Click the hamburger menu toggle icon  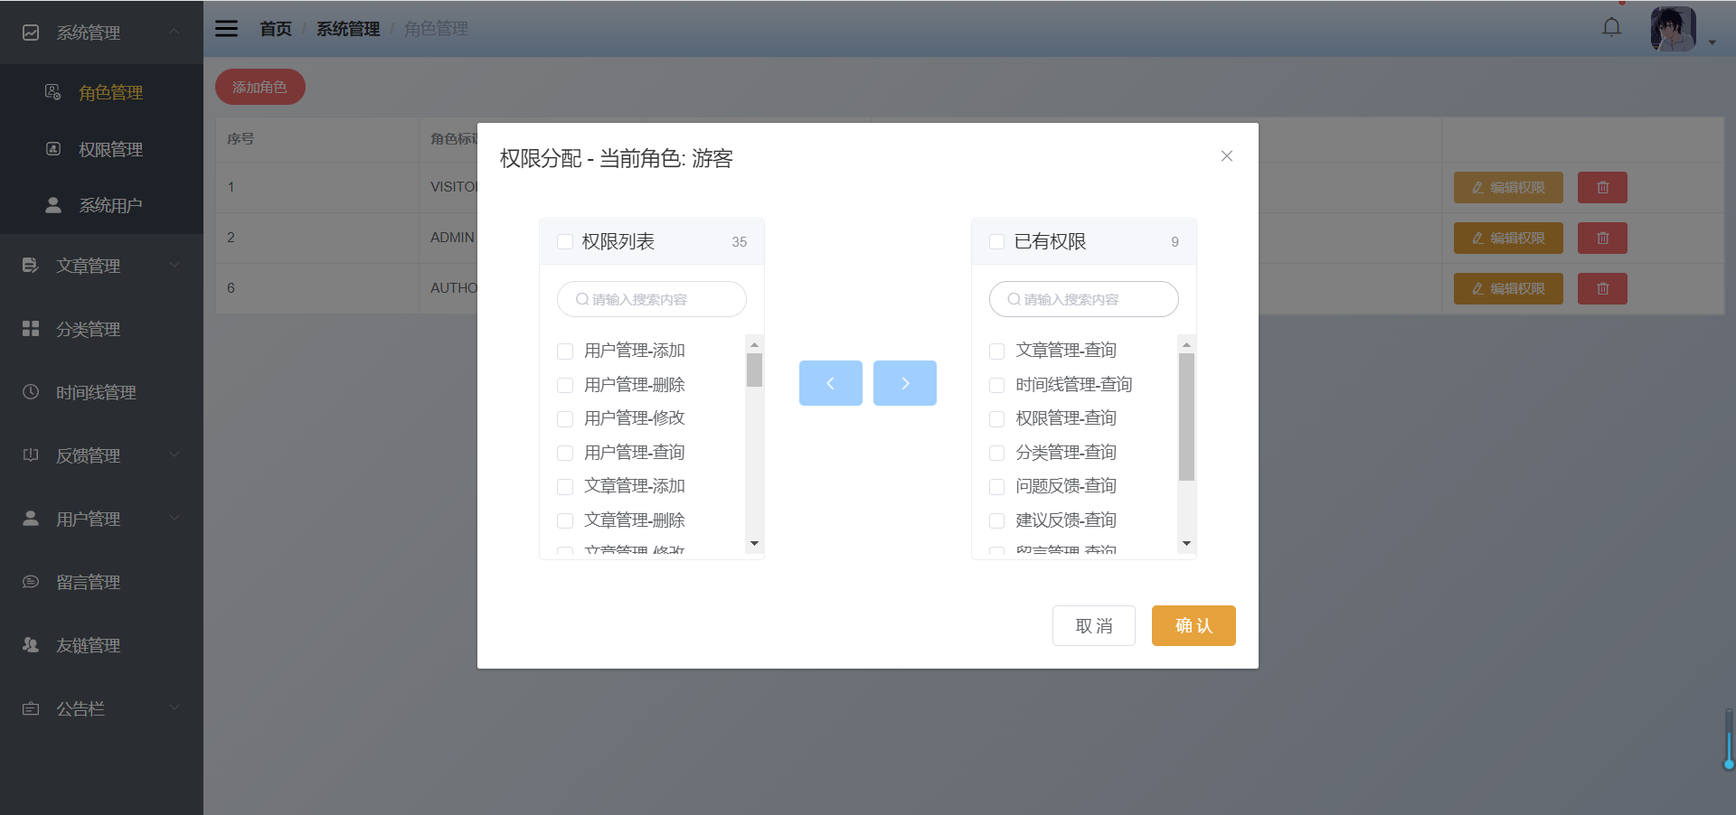point(225,28)
